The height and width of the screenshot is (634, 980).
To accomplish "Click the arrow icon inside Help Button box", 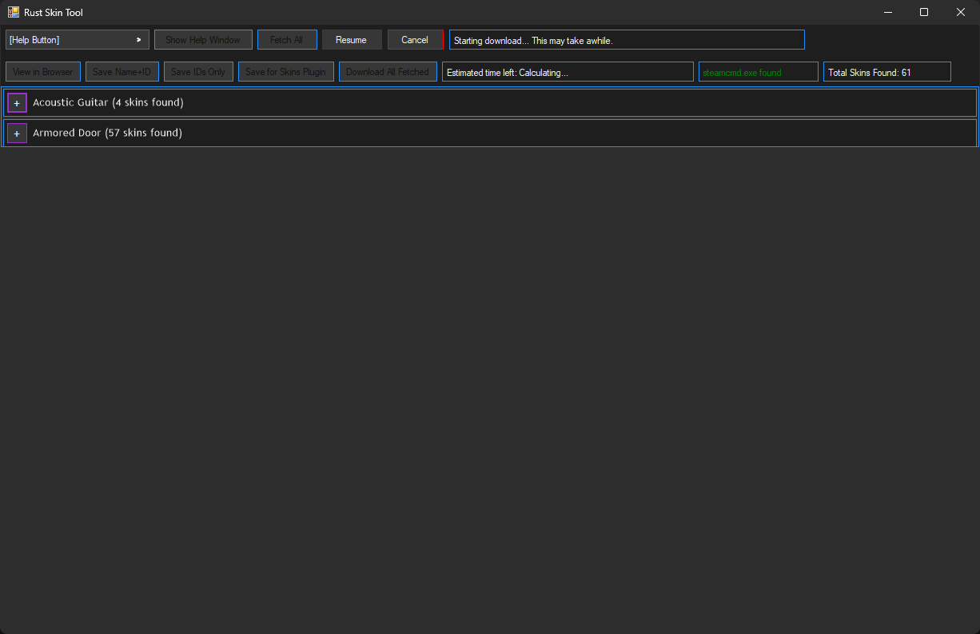I will (138, 39).
